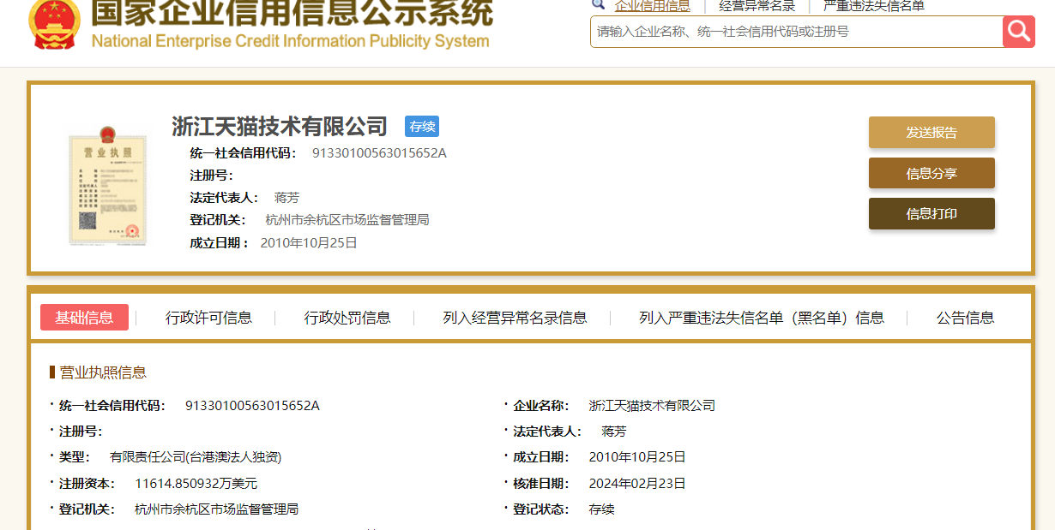Switch to the 基础信息 tab

click(84, 318)
